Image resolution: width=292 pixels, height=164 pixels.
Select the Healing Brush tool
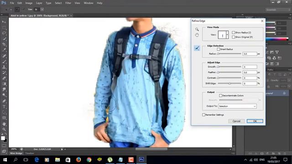click(x=4, y=56)
